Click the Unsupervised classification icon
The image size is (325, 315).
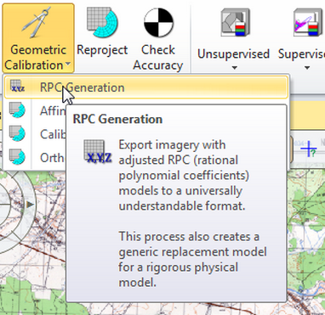[235, 22]
